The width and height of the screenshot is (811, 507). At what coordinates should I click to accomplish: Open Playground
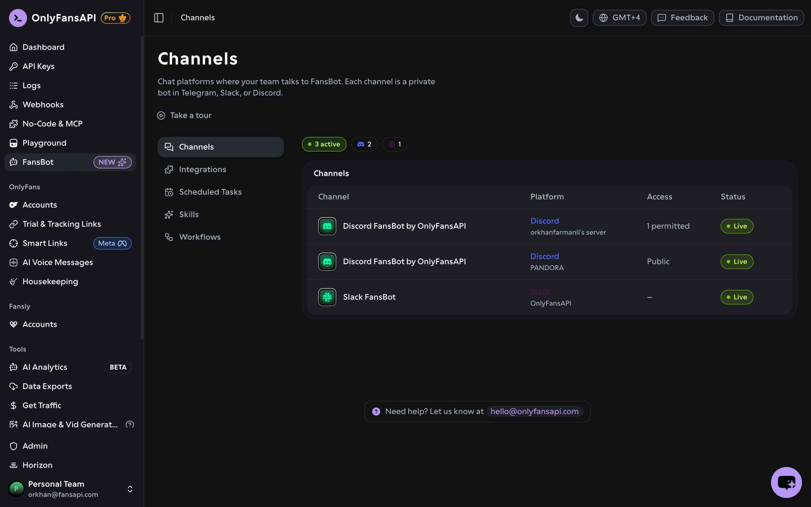tap(70, 143)
